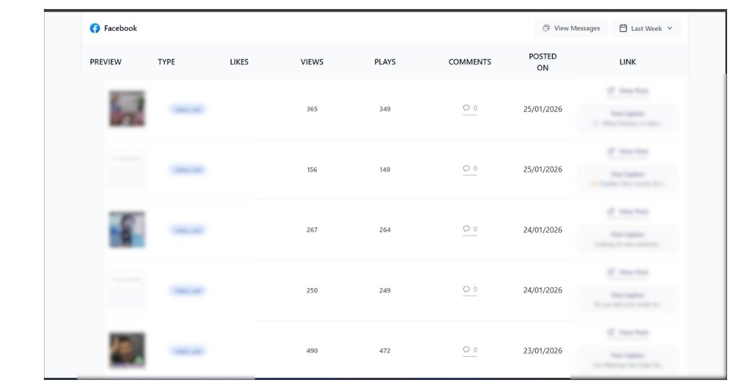Open the View Messages button
This screenshot has height=389, width=751.
click(x=571, y=28)
